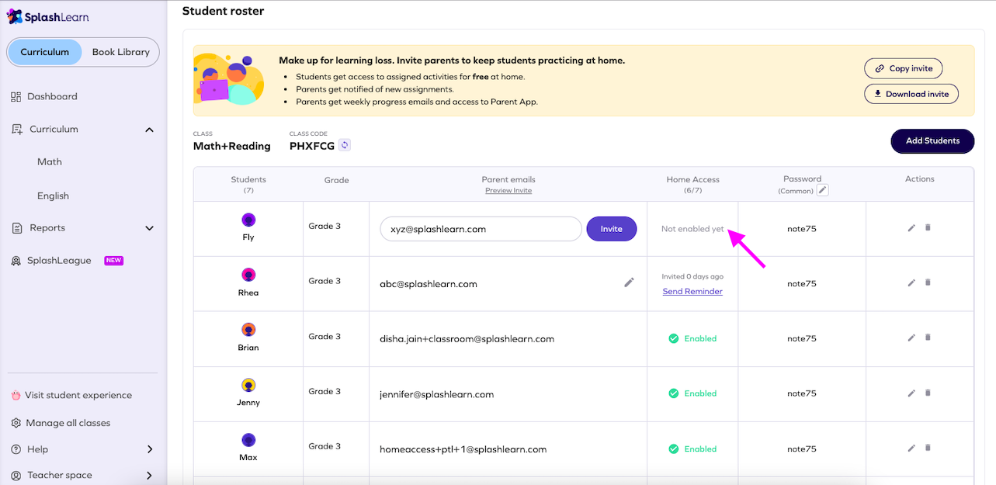The width and height of the screenshot is (996, 485).
Task: Delete student Max trash icon
Action: point(928,448)
